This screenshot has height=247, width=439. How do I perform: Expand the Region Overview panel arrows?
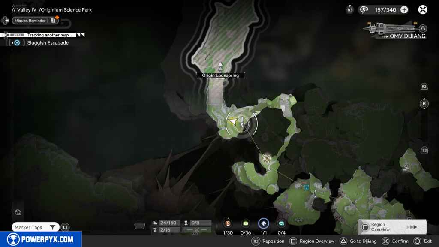click(412, 227)
